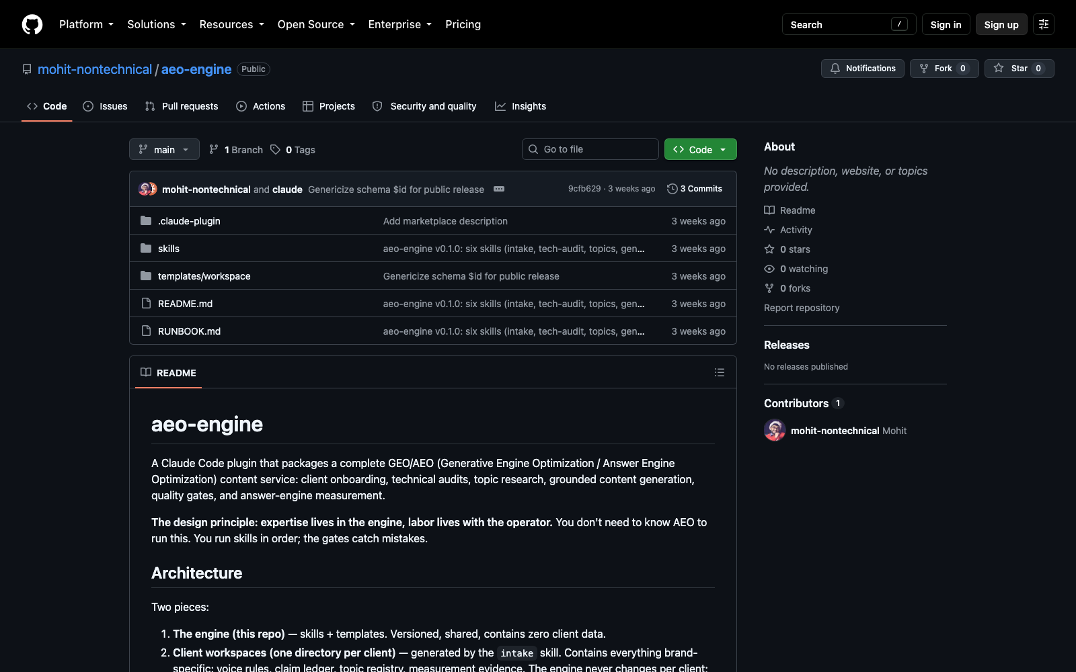Select the README tab in file viewer
Image resolution: width=1076 pixels, height=672 pixels.
168,372
